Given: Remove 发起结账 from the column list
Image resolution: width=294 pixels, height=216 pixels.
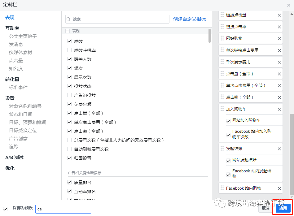Looking at the screenshot, I should (279, 149).
